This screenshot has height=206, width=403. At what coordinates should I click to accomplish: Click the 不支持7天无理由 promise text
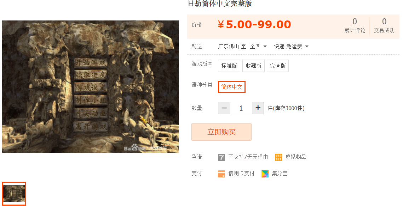click(248, 157)
